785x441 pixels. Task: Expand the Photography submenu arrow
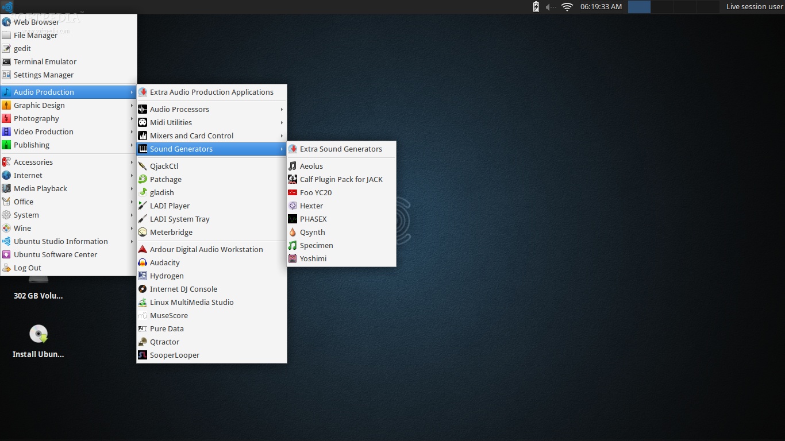(x=132, y=118)
